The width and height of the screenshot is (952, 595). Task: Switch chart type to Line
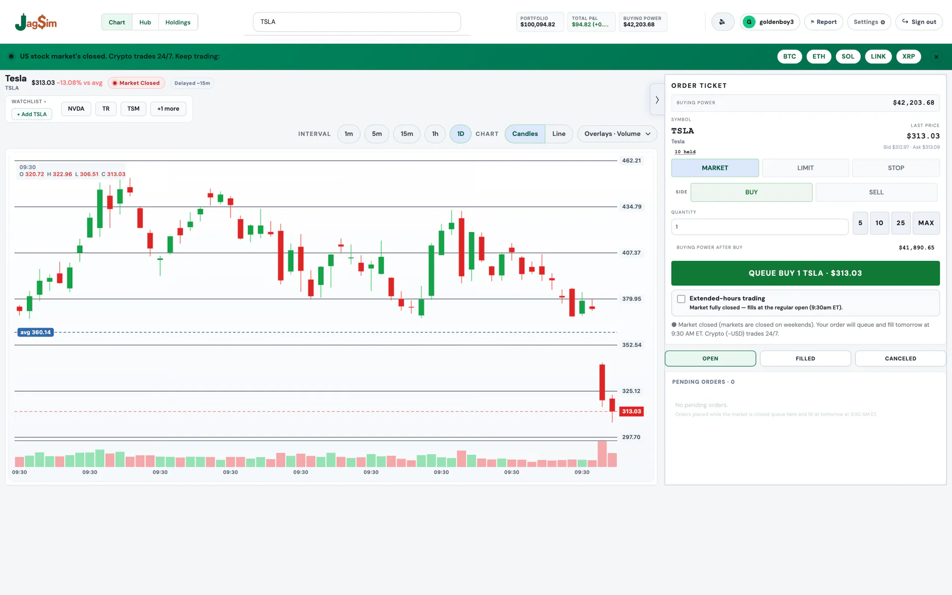click(559, 134)
